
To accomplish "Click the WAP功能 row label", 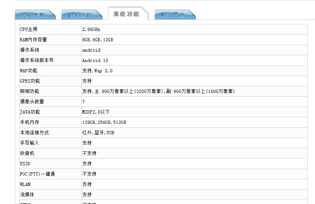I will pyautogui.click(x=29, y=71).
